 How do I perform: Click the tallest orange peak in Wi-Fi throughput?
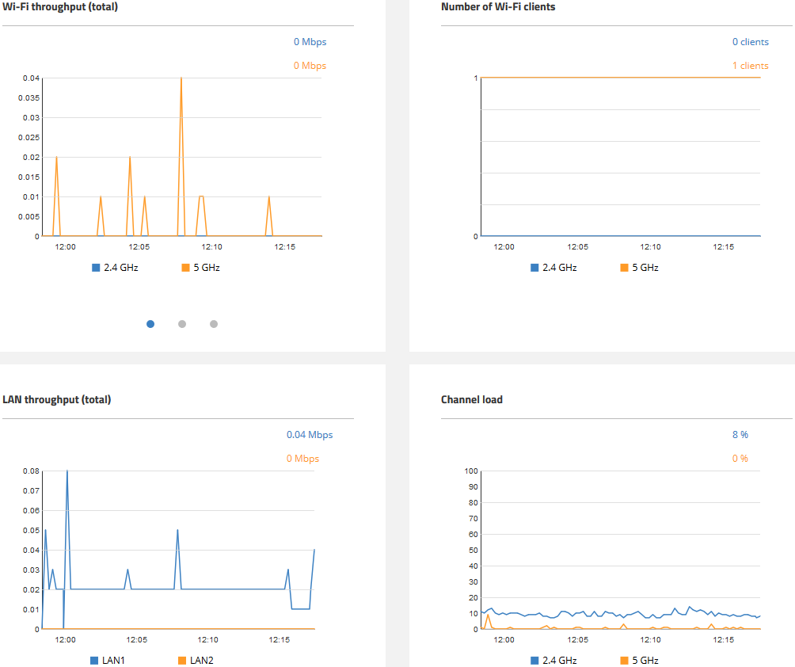[x=181, y=79]
